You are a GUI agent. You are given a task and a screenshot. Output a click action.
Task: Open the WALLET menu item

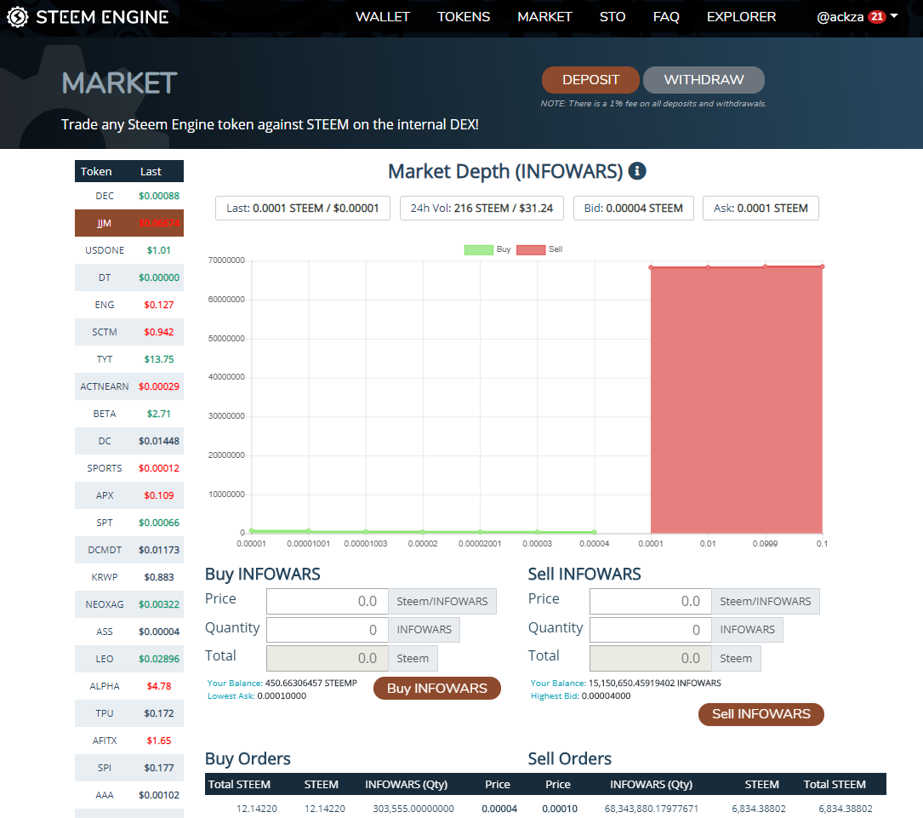382,17
